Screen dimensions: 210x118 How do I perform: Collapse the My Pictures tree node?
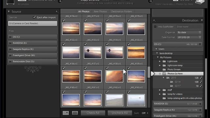click(x=158, y=57)
